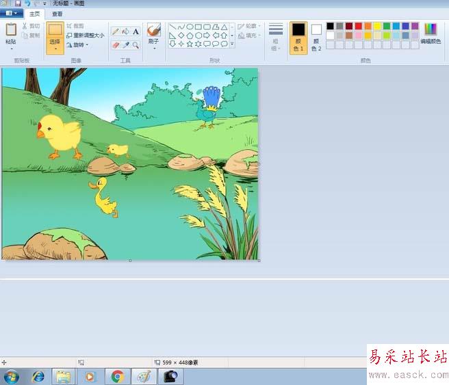Select the Down arrow shape
The height and width of the screenshot is (385, 449).
[172, 44]
